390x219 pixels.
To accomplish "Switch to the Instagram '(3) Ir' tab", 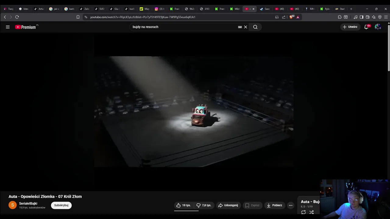I will point(160,9).
